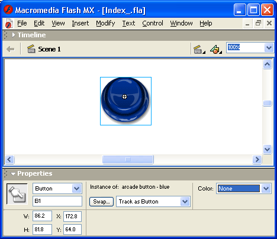
Task: Click the vertical scrollbar down arrow
Action: pos(268,149)
